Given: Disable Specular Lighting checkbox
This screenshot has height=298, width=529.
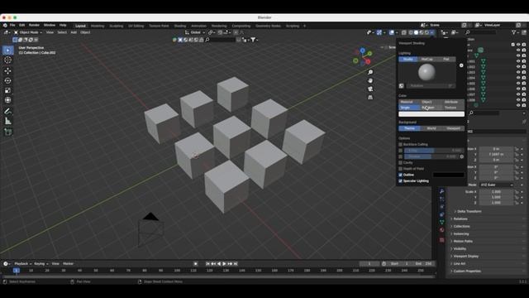Looking at the screenshot, I should click(400, 181).
